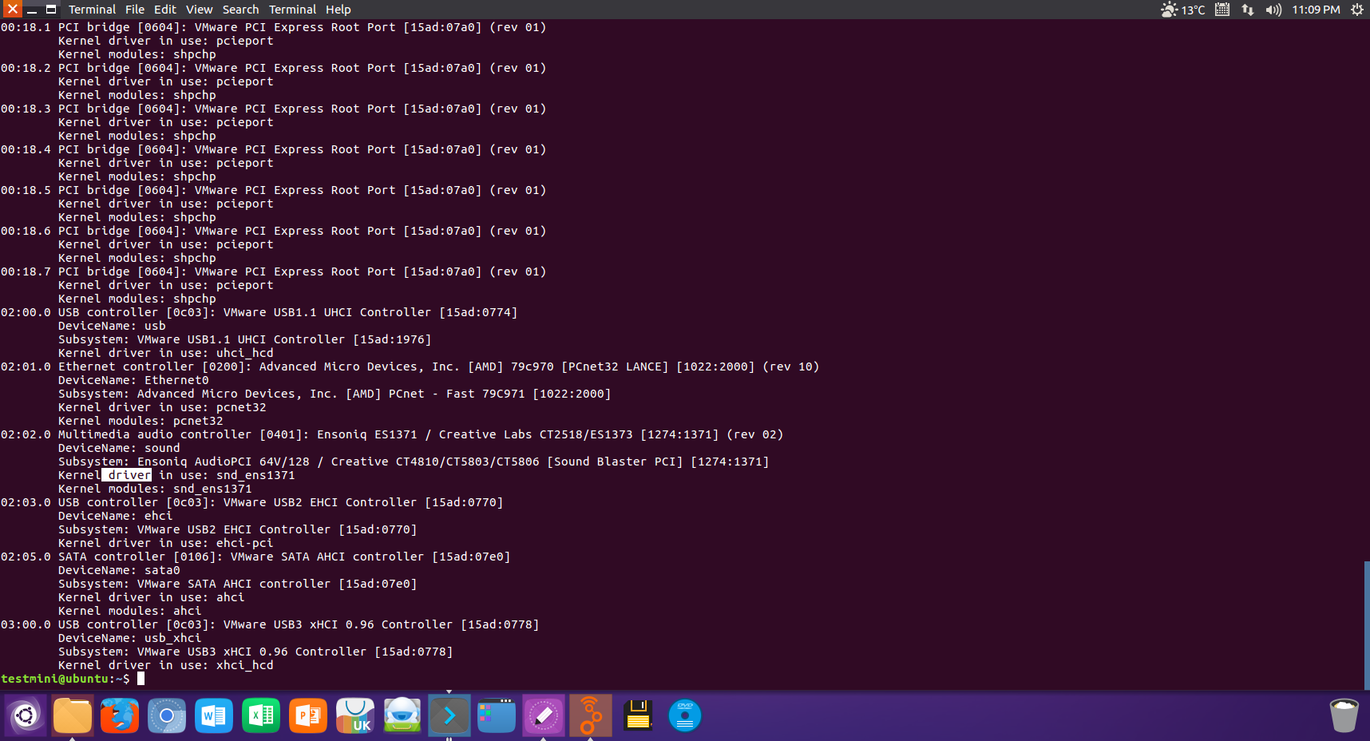Open the orange wireless-nodes icon in dock

pos(591,715)
